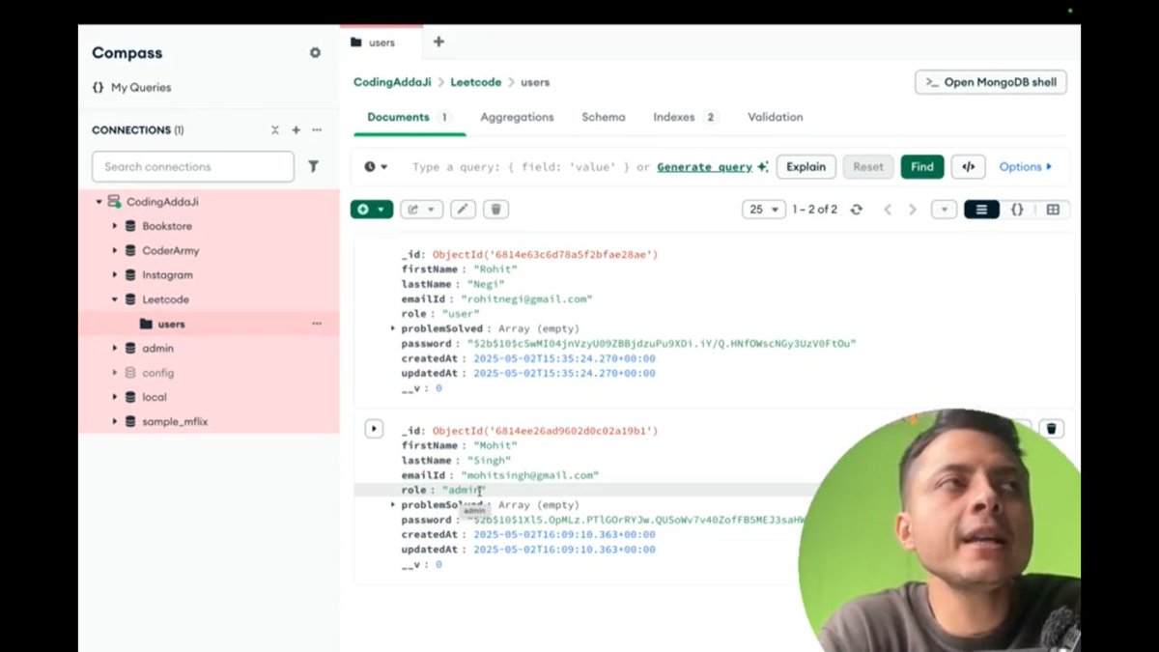Click the delete trash icon in documents toolbar
Image resolution: width=1159 pixels, height=652 pixels.
495,210
